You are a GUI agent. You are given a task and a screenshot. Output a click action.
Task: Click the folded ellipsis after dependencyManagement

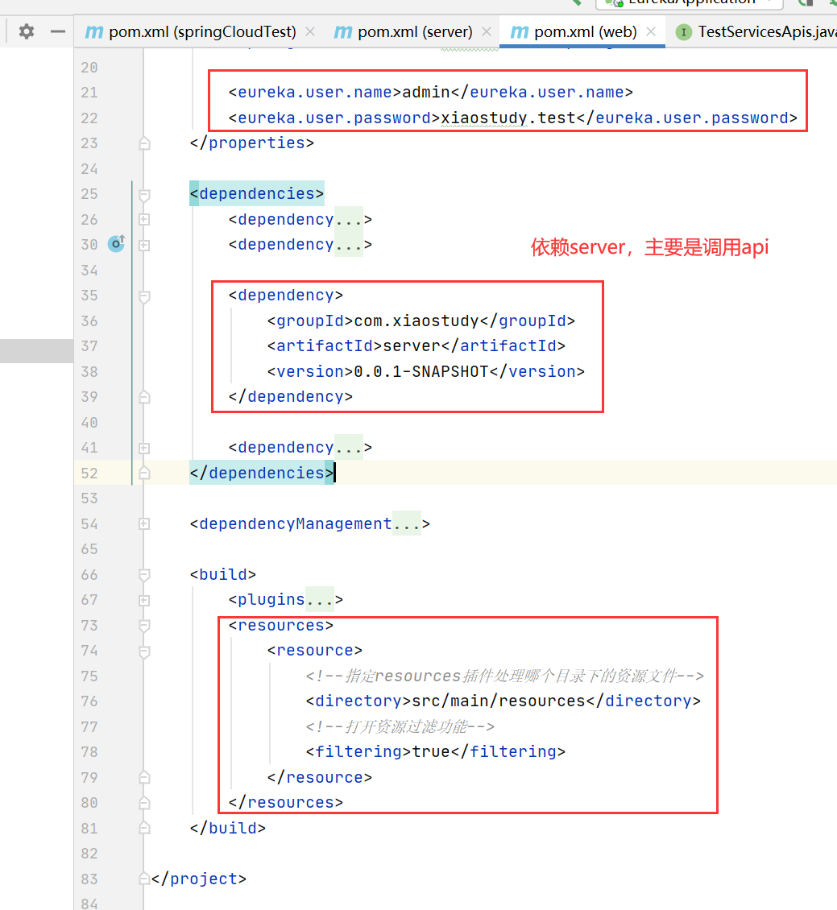pos(407,523)
